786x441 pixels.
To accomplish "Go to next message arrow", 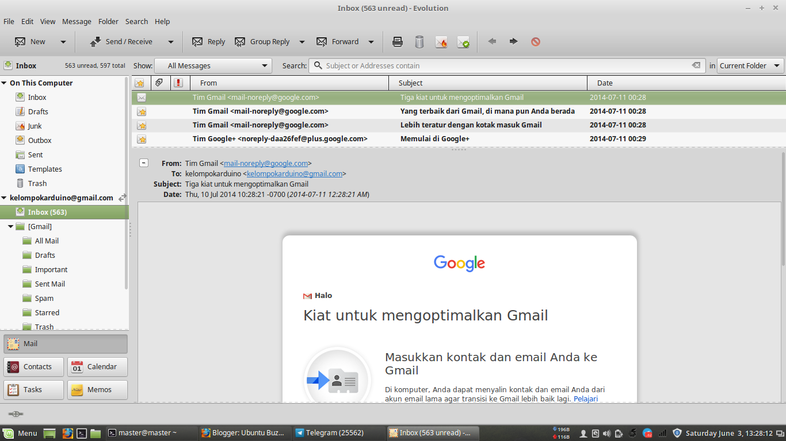I will click(x=514, y=41).
